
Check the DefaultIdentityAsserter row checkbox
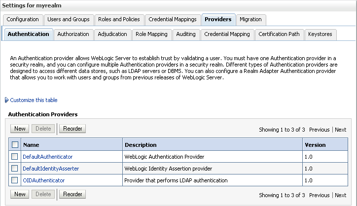(15, 169)
